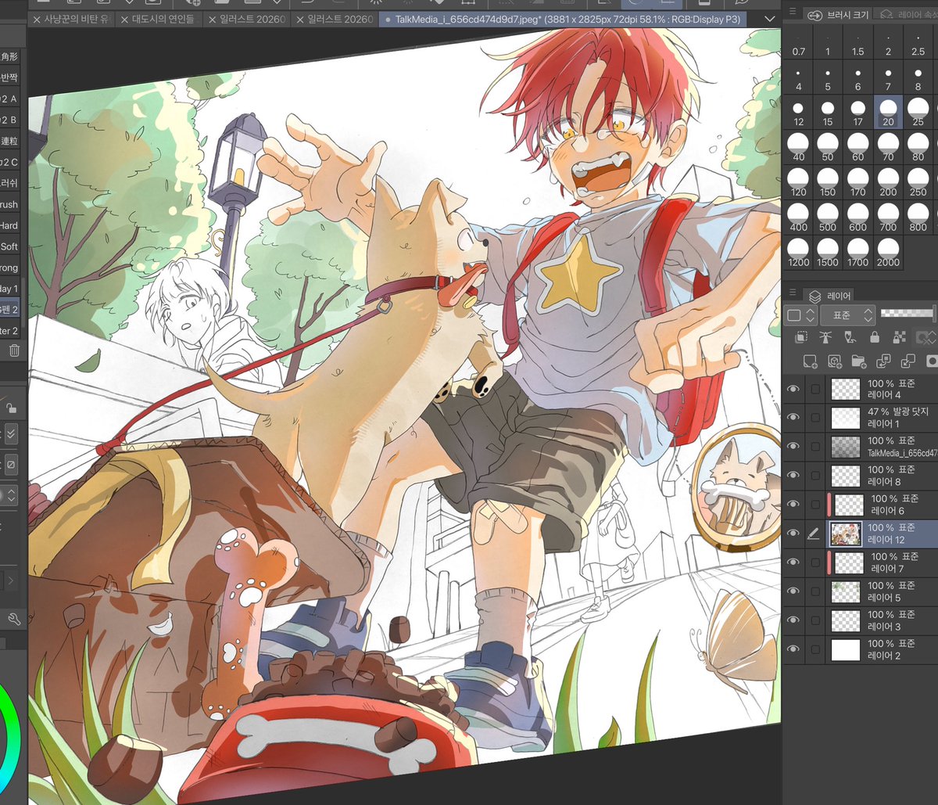Screen dimensions: 938x805
Task: Expand the document tab list chevron
Action: 770,18
